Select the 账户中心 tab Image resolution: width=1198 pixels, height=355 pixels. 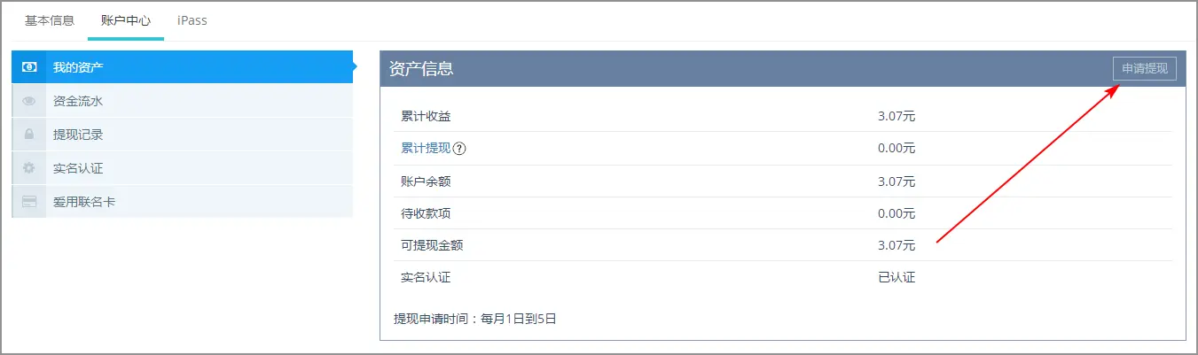(126, 20)
